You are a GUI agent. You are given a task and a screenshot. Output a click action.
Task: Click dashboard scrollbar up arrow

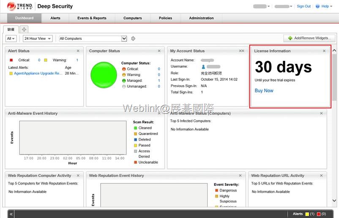click(x=334, y=51)
